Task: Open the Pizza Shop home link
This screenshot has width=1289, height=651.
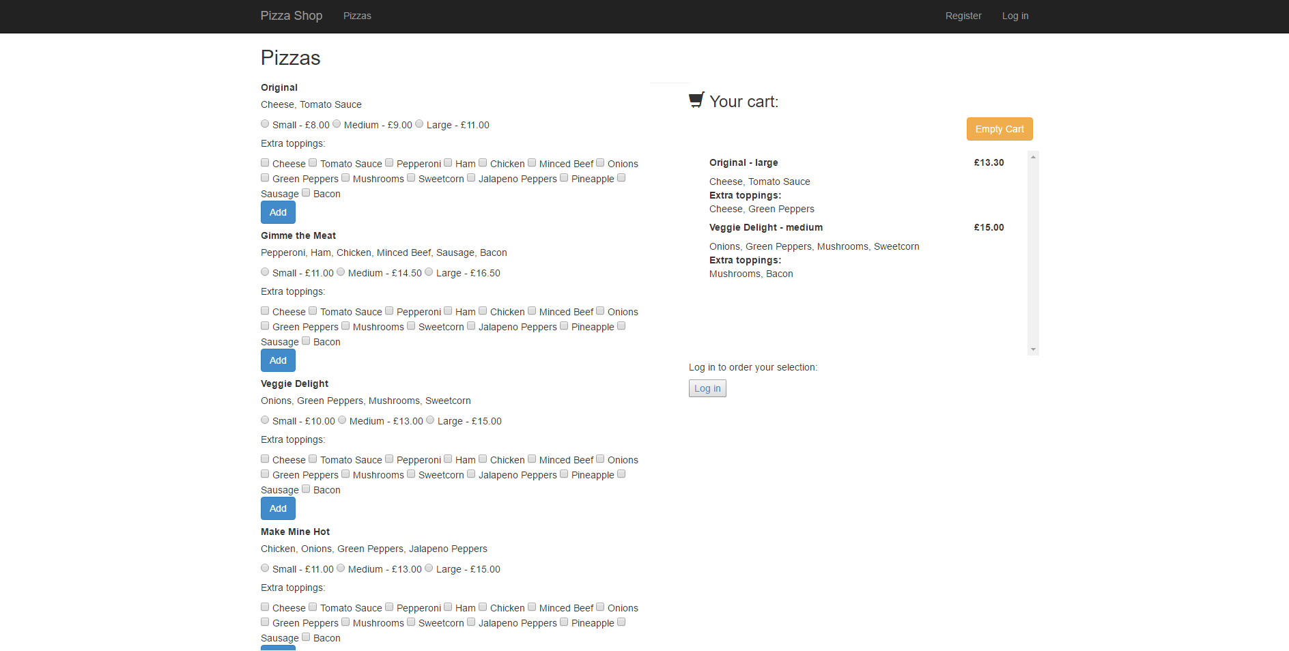Action: click(292, 16)
